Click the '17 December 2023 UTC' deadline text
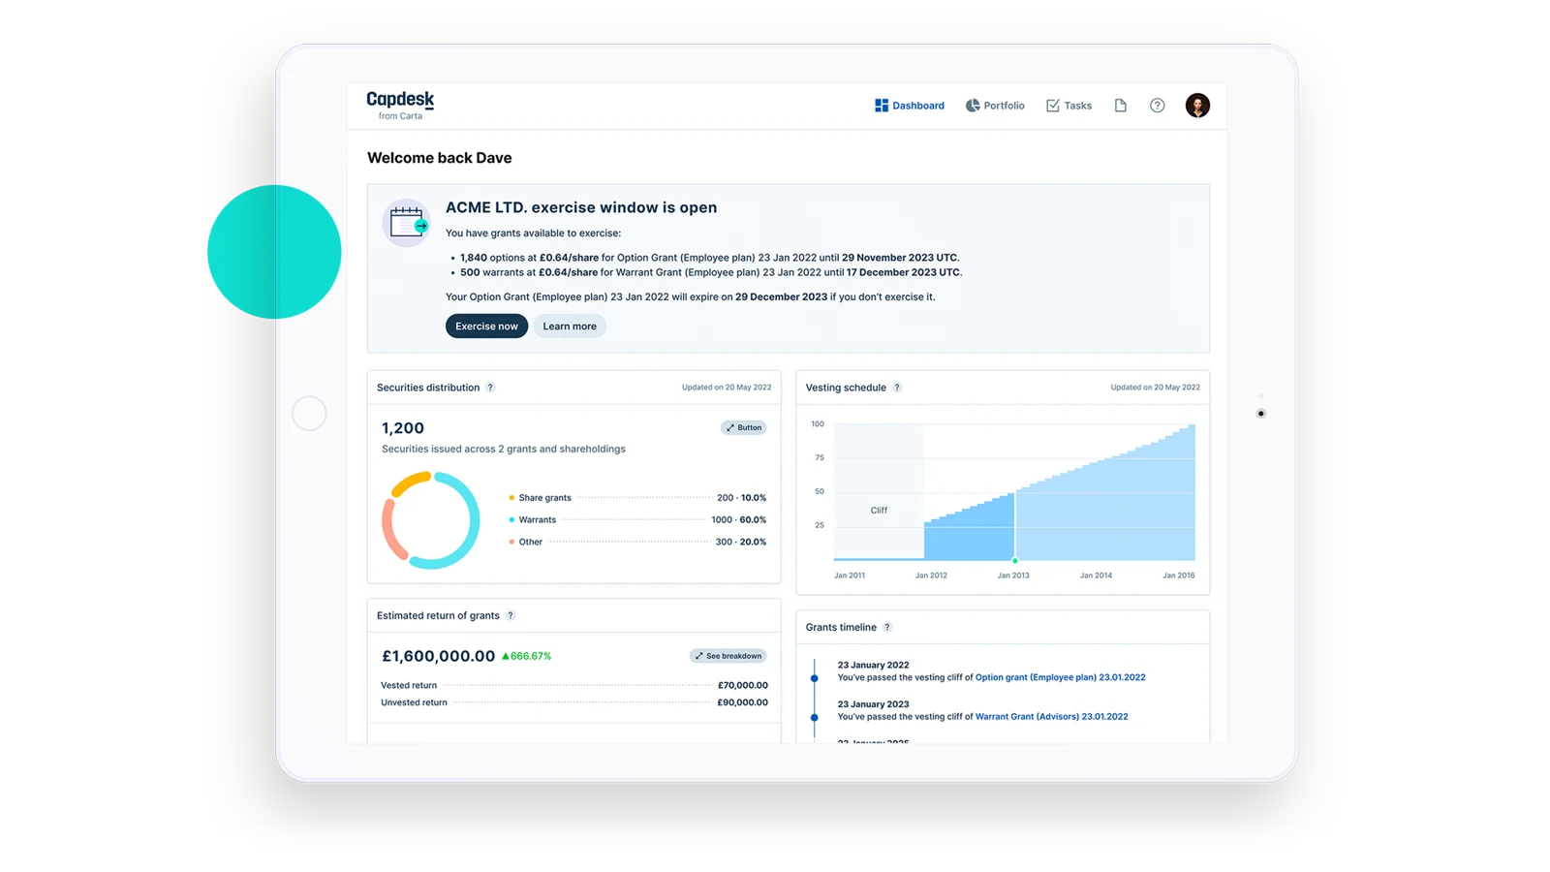This screenshot has width=1550, height=872. coord(904,272)
